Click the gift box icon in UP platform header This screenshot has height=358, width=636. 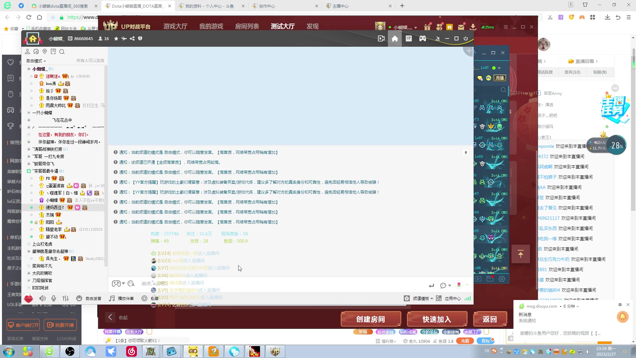428,27
